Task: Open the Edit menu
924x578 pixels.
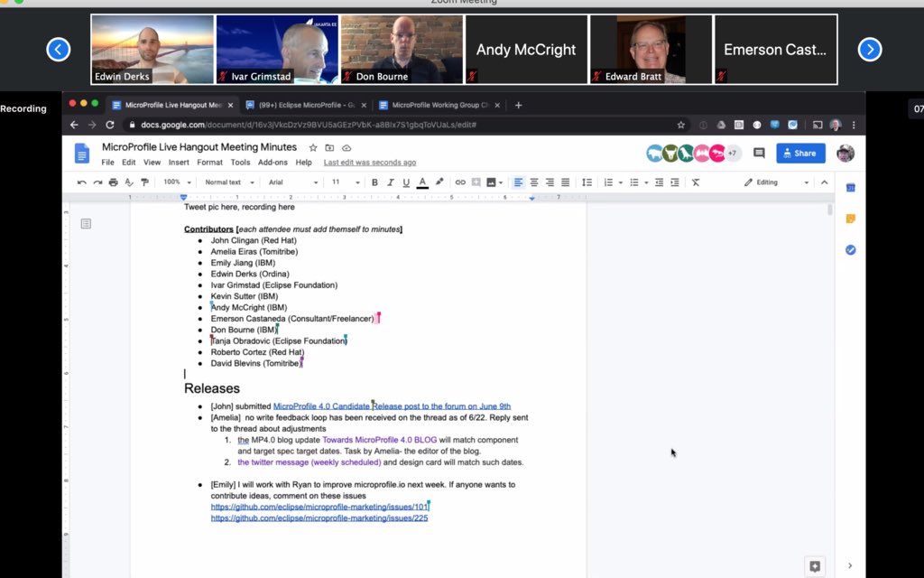Action: pyautogui.click(x=128, y=163)
